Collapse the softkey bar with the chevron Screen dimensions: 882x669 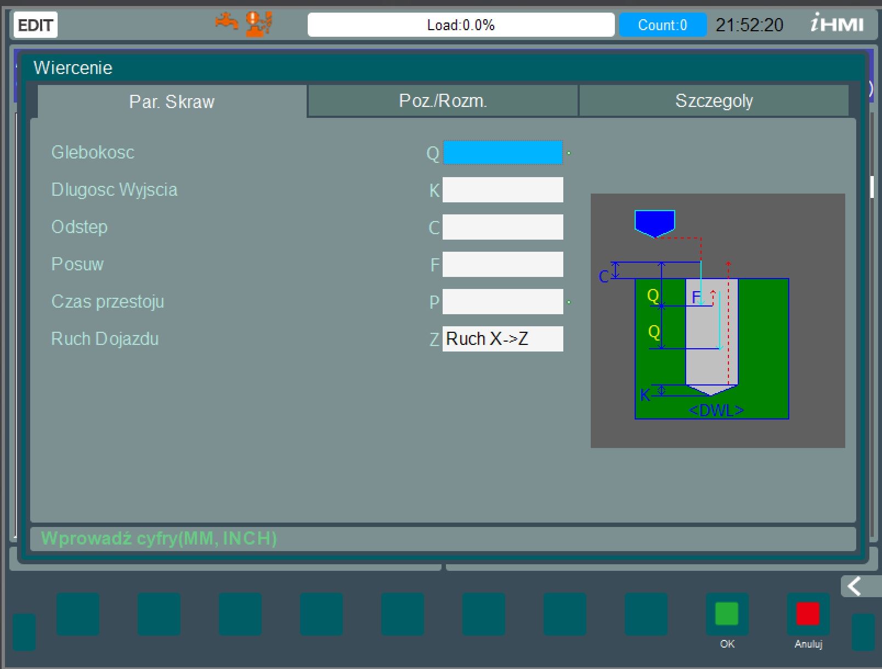[854, 587]
